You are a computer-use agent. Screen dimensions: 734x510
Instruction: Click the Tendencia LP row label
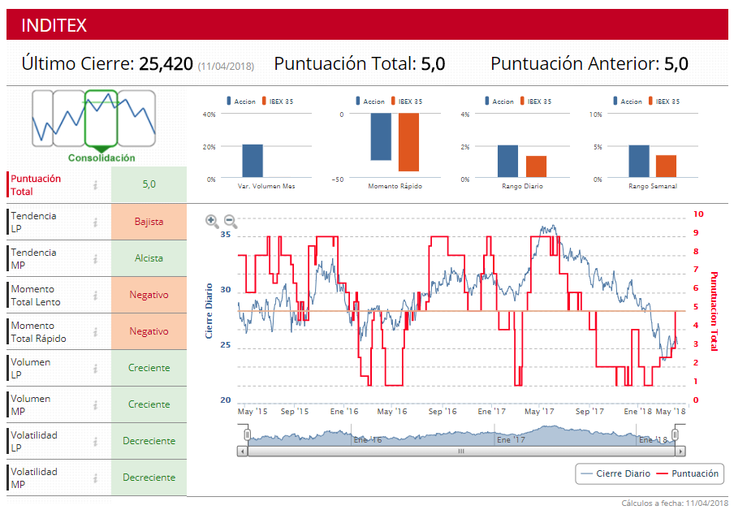click(x=33, y=222)
